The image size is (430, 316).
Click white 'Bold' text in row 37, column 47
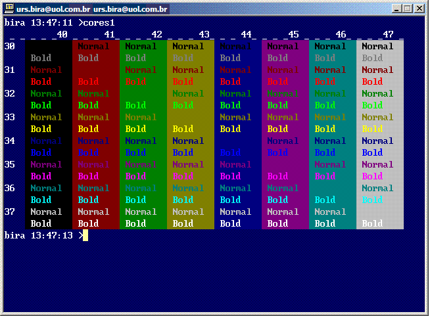(372, 223)
